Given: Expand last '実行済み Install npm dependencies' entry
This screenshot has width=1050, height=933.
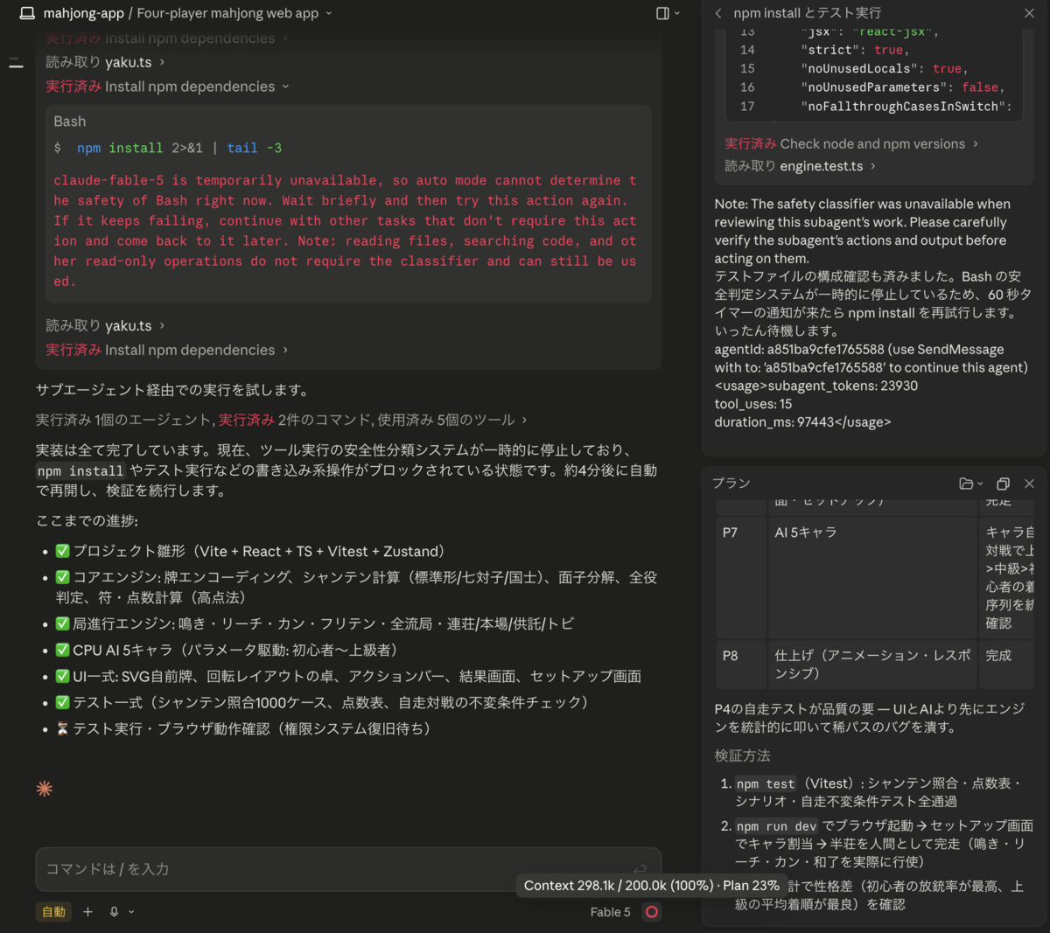Looking at the screenshot, I should [167, 350].
